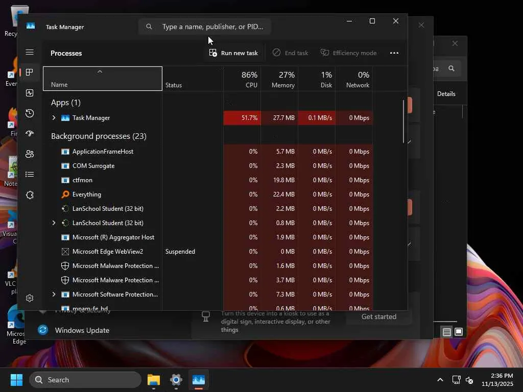This screenshot has width=523, height=392.
Task: Select first Microsoft Malware Protection shield icon
Action: pyautogui.click(x=65, y=265)
